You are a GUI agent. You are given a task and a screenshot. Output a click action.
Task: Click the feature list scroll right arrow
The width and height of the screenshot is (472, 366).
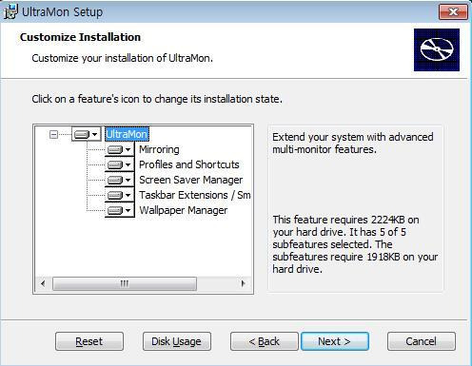point(243,283)
